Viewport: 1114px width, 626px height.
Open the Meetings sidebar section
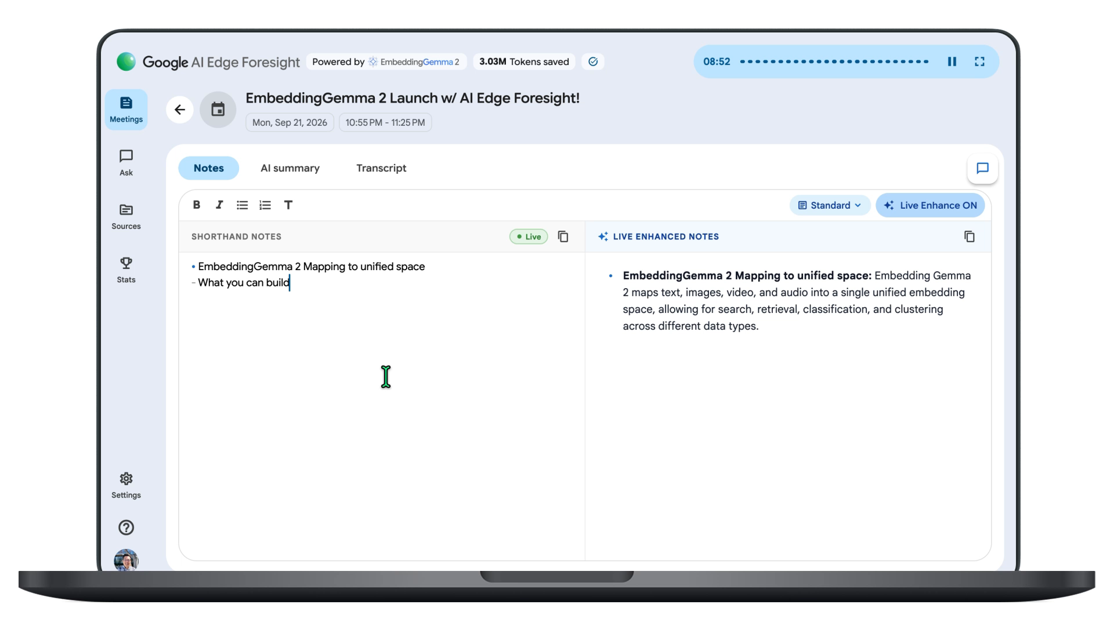point(126,110)
